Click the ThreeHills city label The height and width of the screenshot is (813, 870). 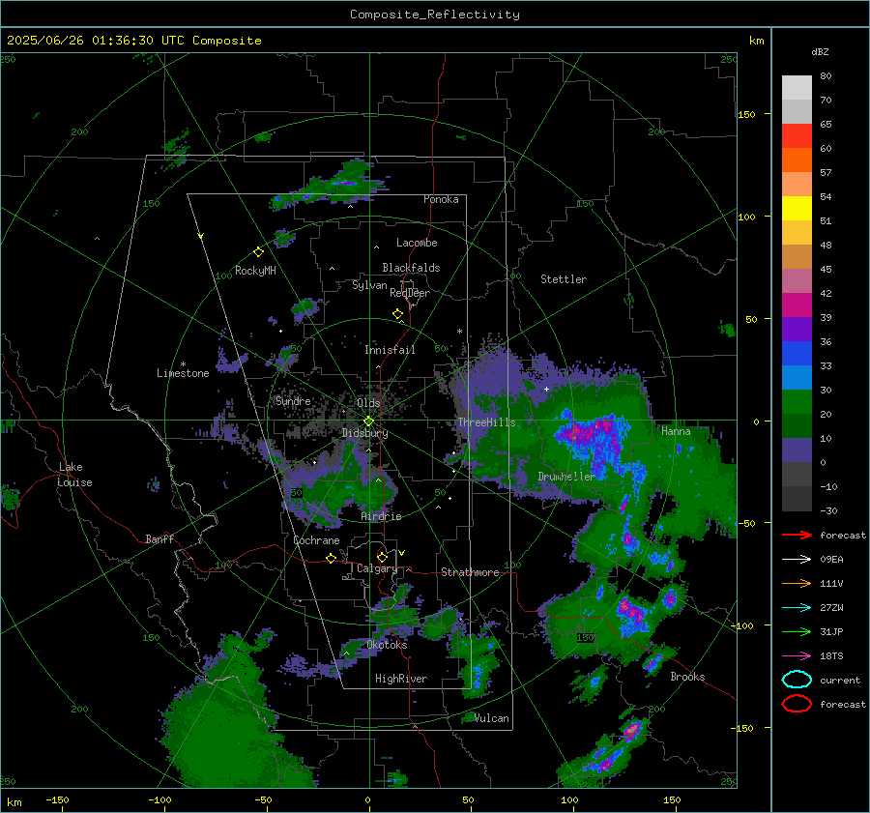pos(486,422)
